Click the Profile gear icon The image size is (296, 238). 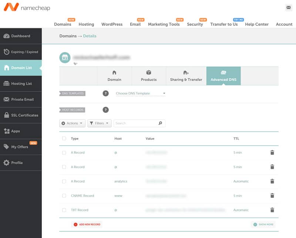(6, 162)
